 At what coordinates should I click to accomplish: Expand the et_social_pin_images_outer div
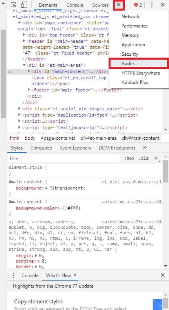coord(19,109)
